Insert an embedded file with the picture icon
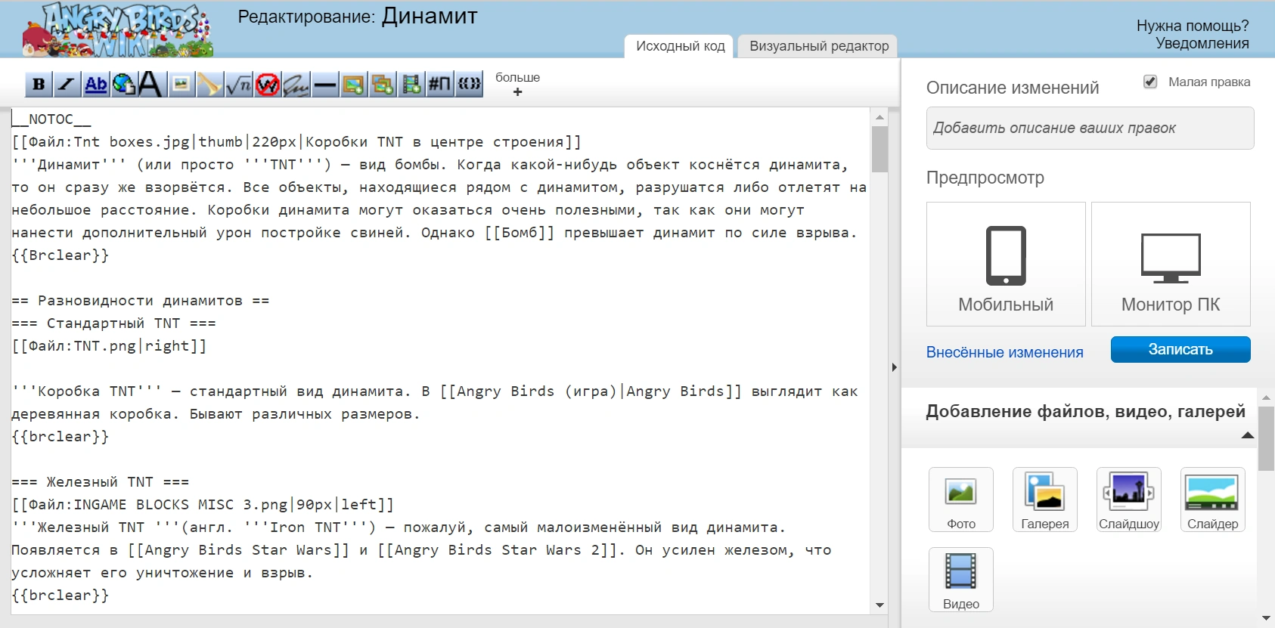 pyautogui.click(x=181, y=84)
